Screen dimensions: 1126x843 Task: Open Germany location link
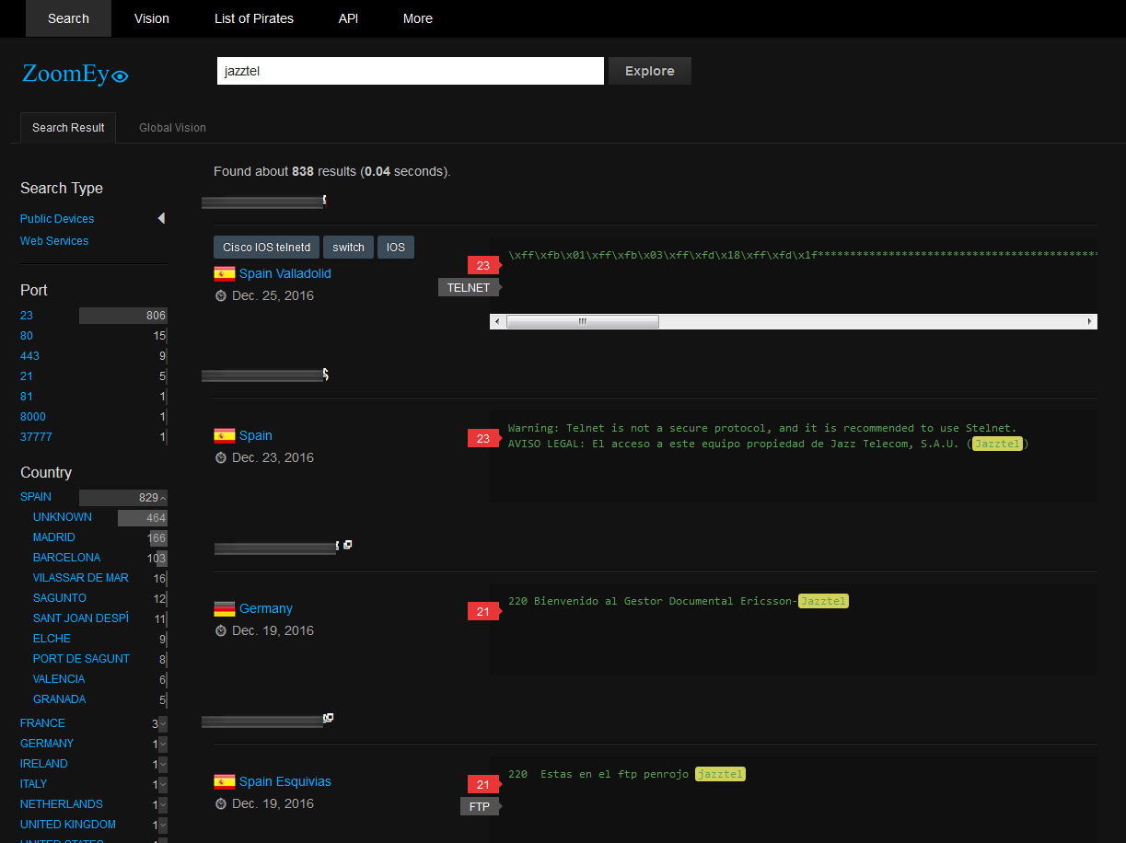tap(266, 608)
